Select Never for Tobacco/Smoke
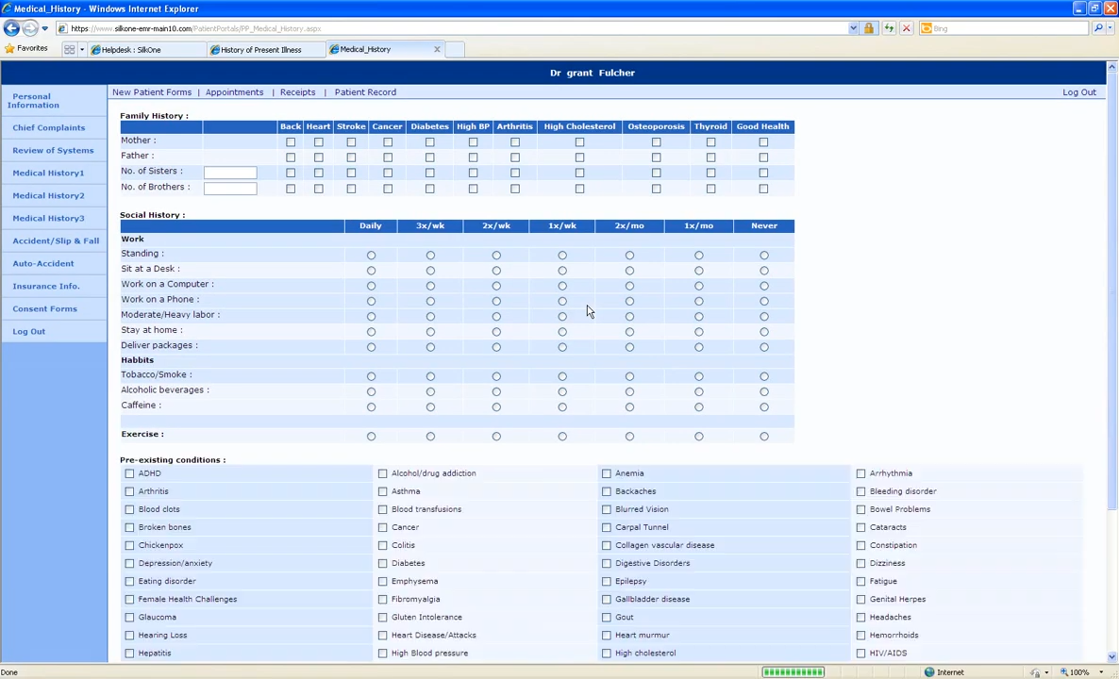 pos(764,376)
